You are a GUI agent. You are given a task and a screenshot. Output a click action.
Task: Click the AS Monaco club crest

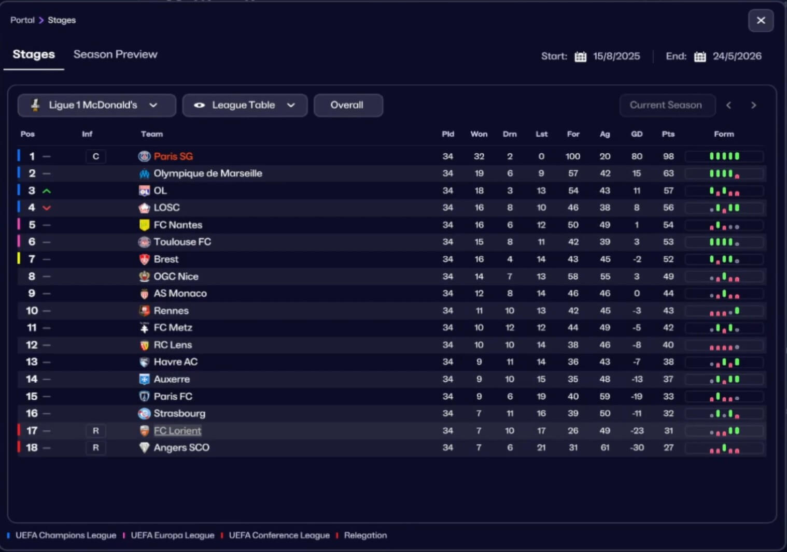tap(144, 294)
